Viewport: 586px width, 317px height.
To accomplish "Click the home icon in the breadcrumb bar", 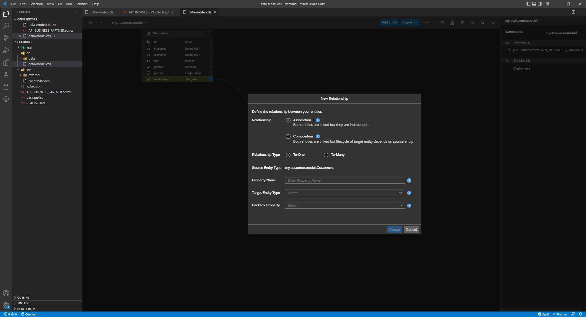I will click(90, 23).
